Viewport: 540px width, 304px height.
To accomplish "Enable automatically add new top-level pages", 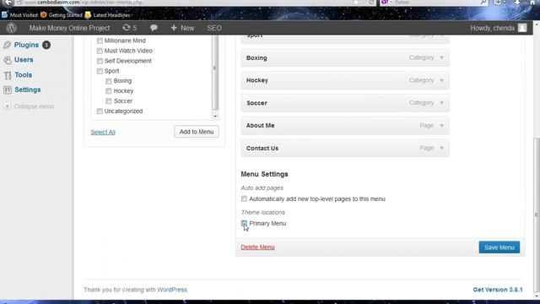I will [x=244, y=199].
